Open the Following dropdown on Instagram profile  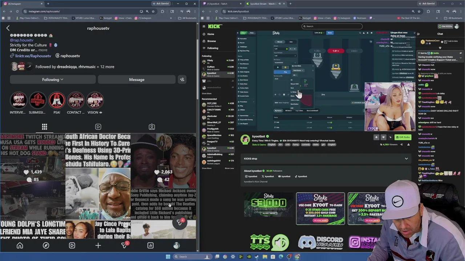tap(53, 79)
